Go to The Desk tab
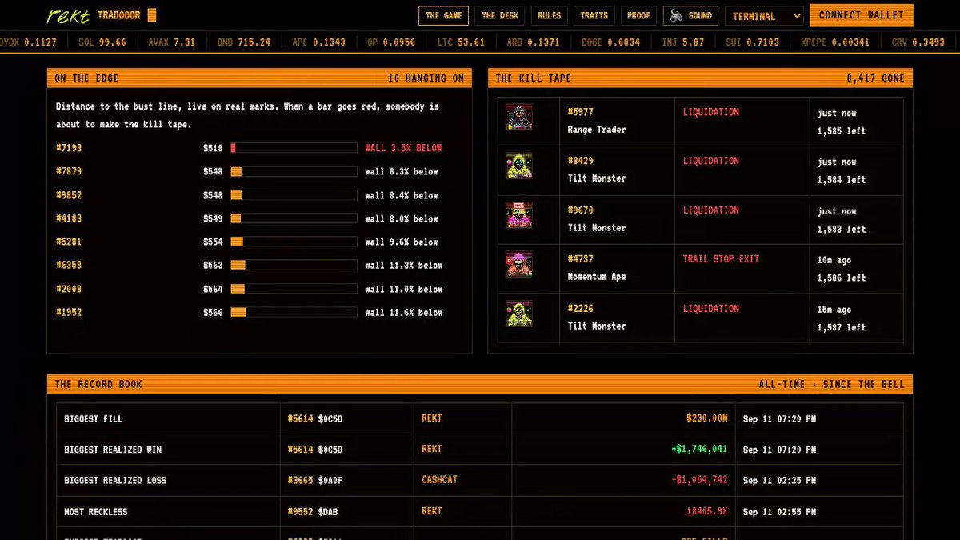 (500, 16)
